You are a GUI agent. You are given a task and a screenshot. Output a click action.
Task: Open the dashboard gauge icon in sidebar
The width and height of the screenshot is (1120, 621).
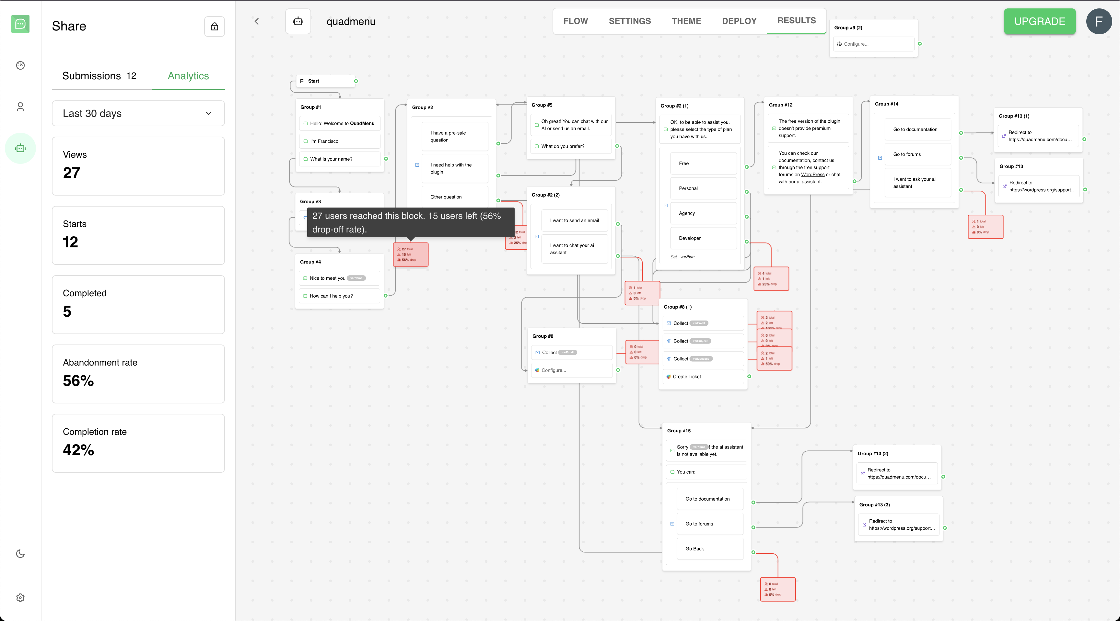coord(20,66)
